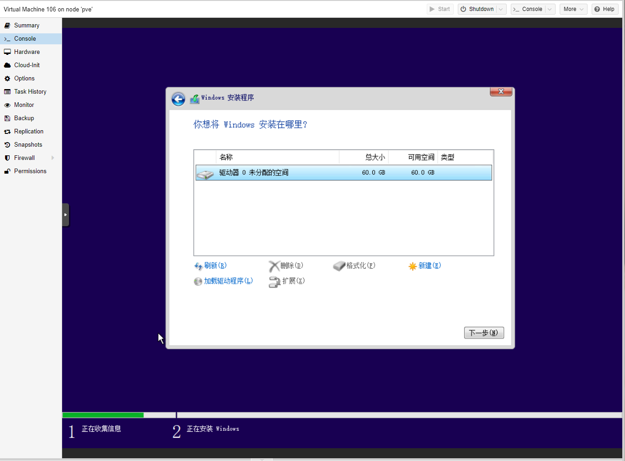Click the Format (格式化) drive icon
The height and width of the screenshot is (461, 625).
click(x=339, y=266)
